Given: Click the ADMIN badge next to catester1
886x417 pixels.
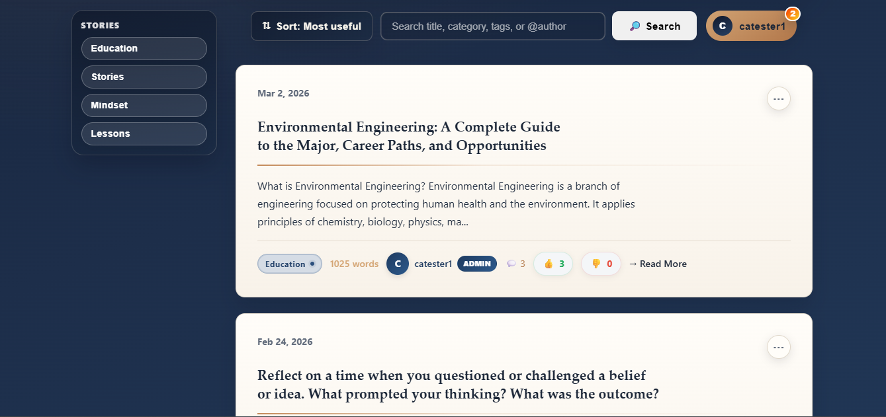Looking at the screenshot, I should [x=477, y=264].
